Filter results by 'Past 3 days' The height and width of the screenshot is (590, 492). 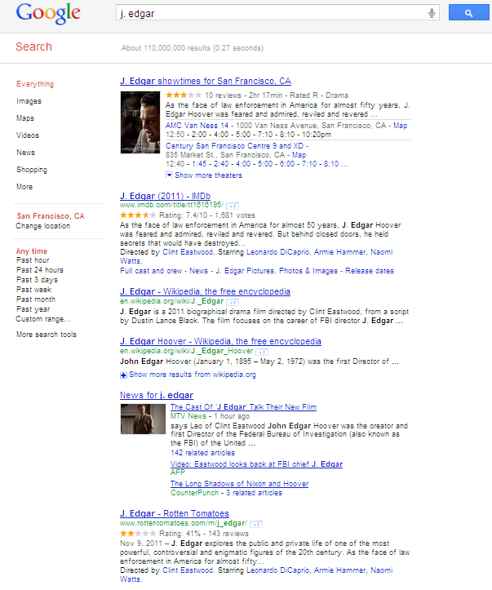tap(37, 280)
